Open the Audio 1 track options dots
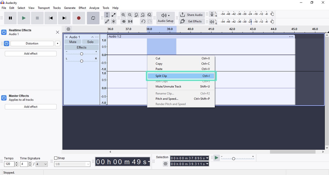The image size is (329, 175). [x=97, y=37]
